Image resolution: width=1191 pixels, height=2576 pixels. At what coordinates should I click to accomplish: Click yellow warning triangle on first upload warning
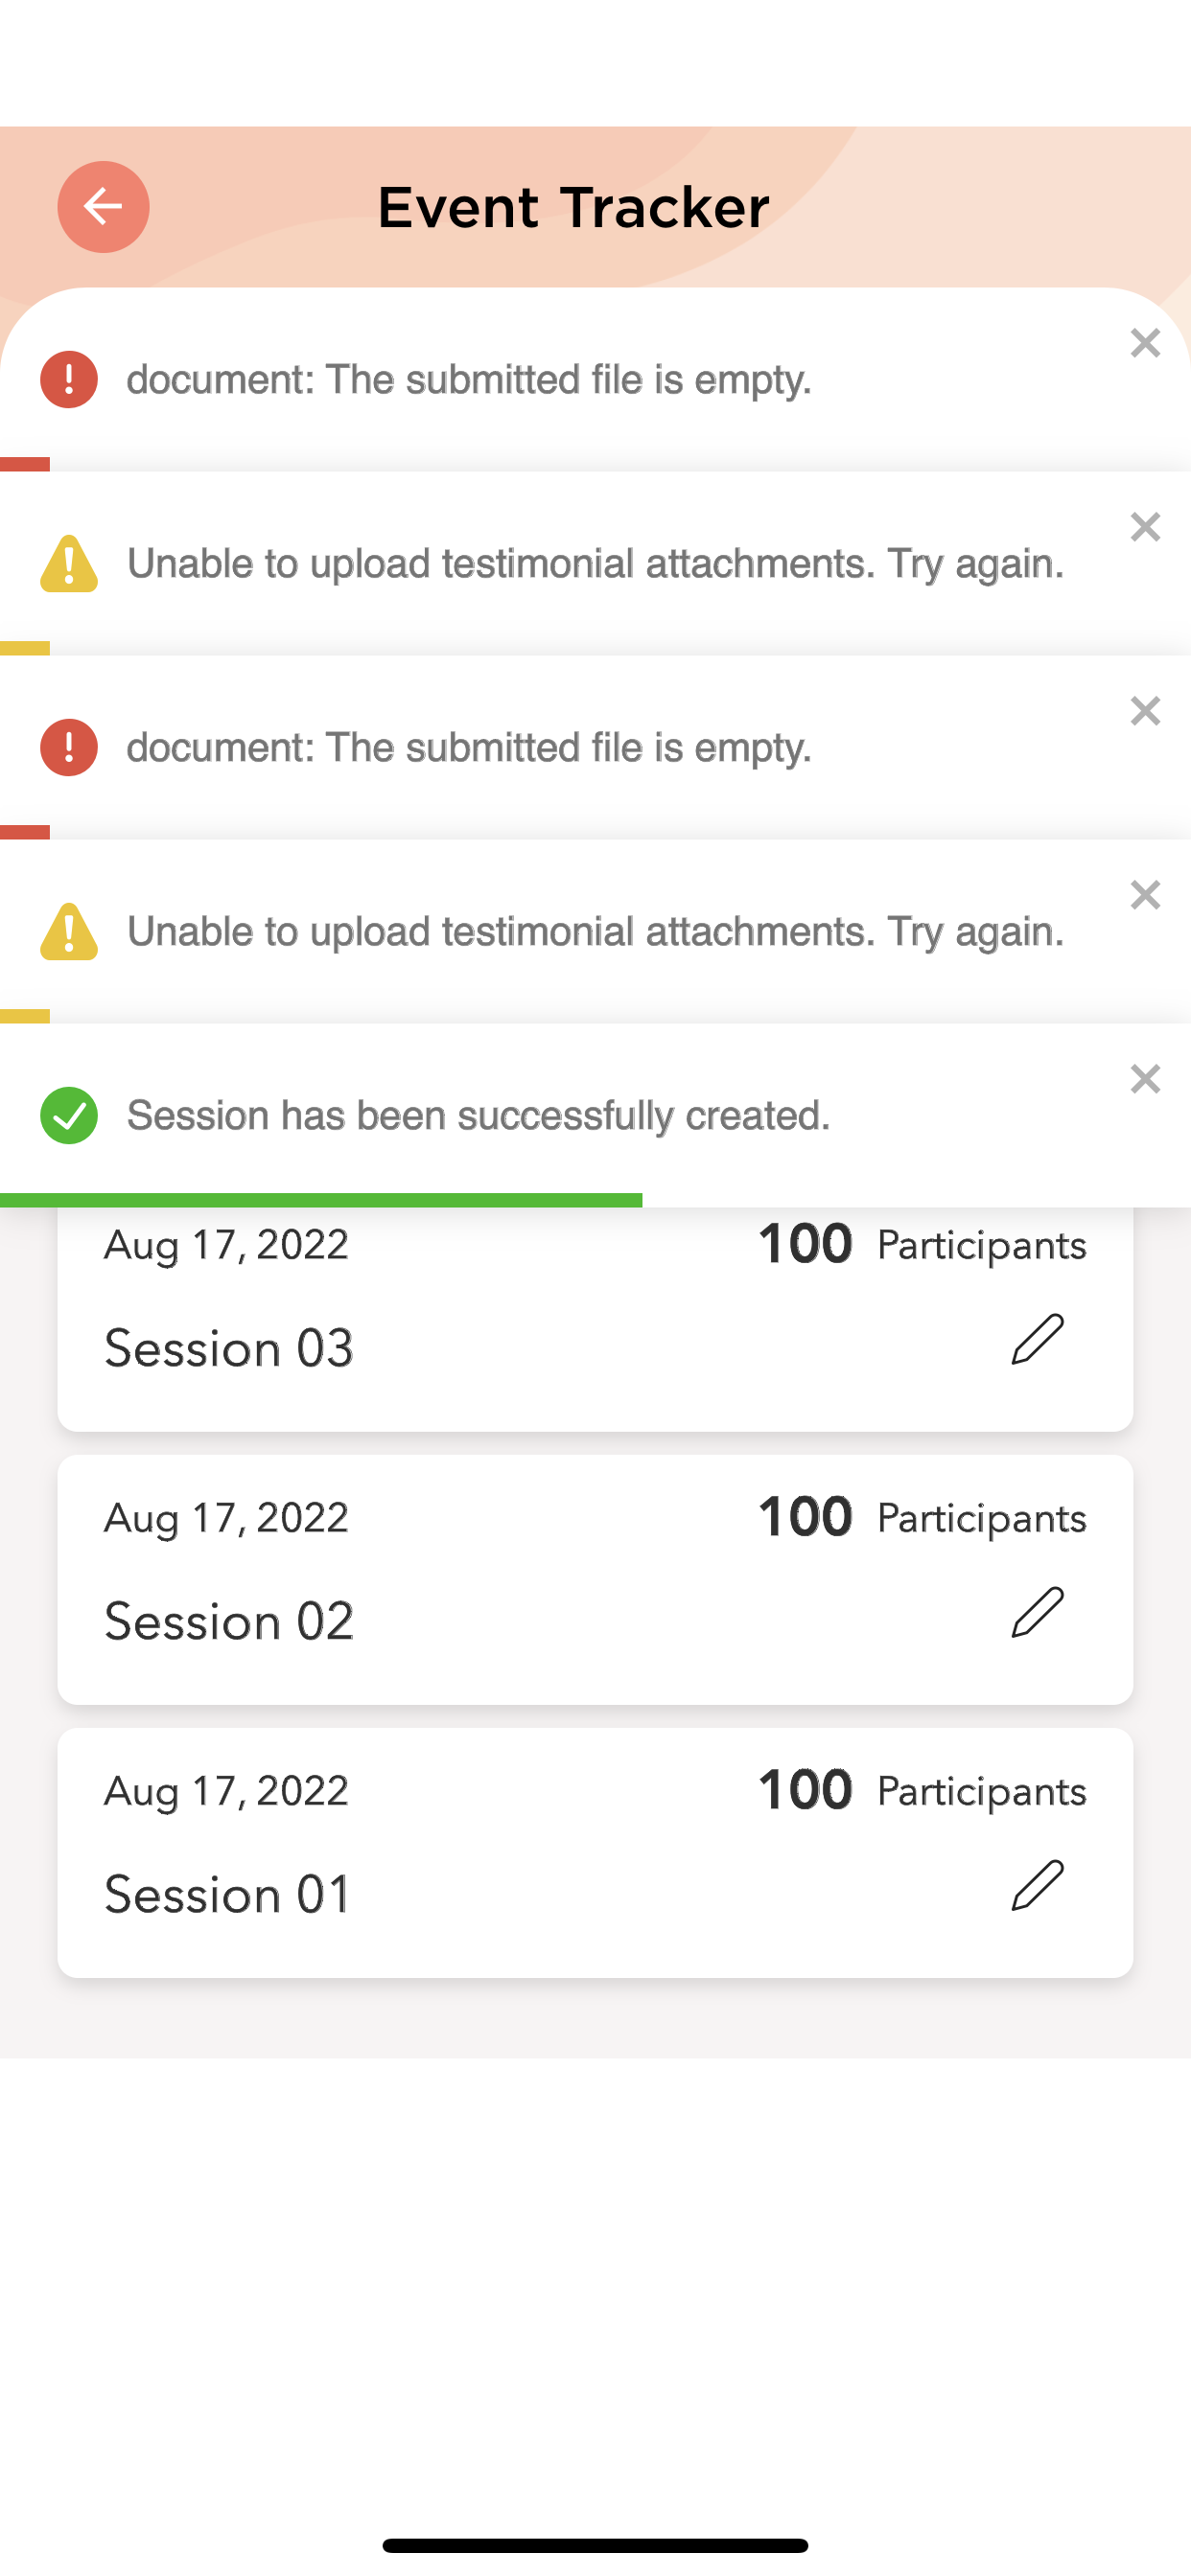69,564
